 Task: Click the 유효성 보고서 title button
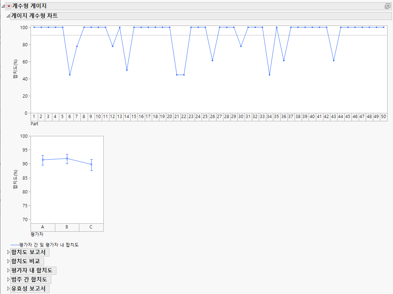pyautogui.click(x=27, y=288)
